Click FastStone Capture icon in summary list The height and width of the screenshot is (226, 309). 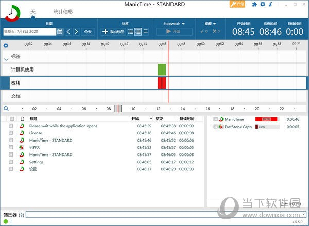221,127
